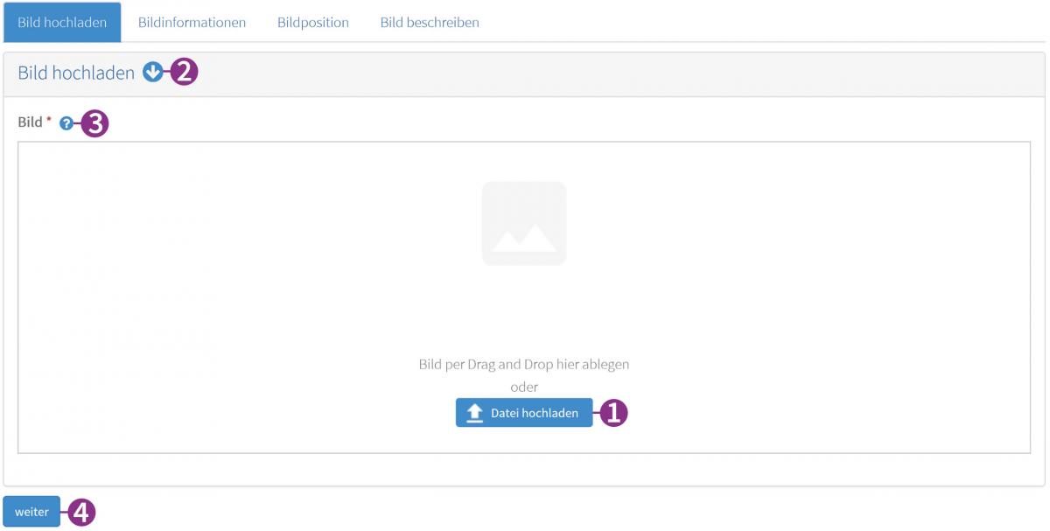Open the blue question mark help icon
The width and height of the screenshot is (1050, 531).
66,124
